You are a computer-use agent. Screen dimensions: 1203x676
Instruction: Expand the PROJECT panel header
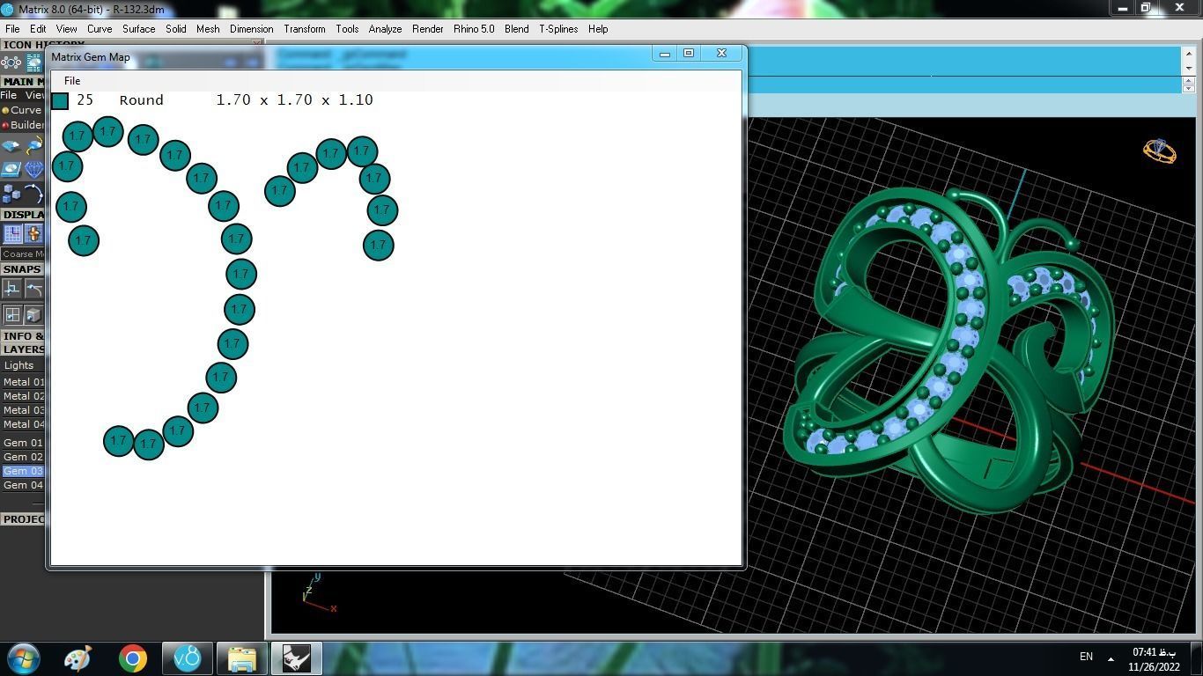[x=23, y=519]
